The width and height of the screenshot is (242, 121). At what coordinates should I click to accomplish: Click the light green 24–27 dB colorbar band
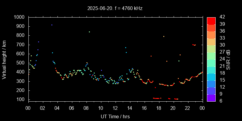211,56
